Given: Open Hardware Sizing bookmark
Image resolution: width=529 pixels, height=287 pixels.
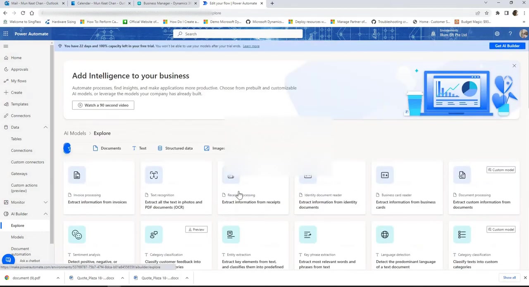Looking at the screenshot, I should click(x=60, y=22).
